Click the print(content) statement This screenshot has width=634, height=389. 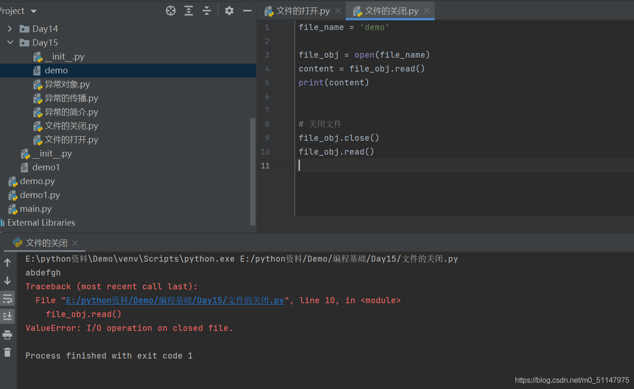(x=334, y=83)
